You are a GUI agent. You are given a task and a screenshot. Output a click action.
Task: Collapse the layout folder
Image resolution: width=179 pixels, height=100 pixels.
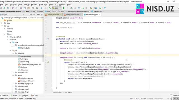click(x=13, y=75)
